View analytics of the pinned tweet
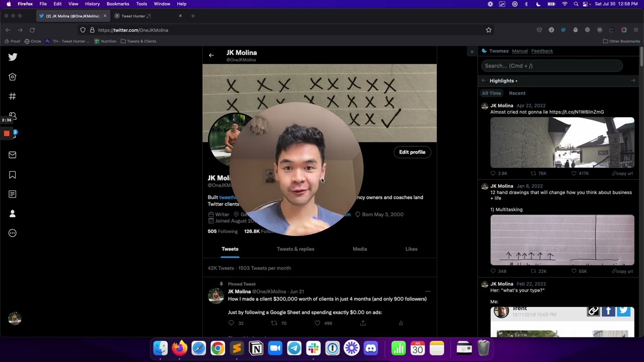The height and width of the screenshot is (362, 644). coord(401,323)
